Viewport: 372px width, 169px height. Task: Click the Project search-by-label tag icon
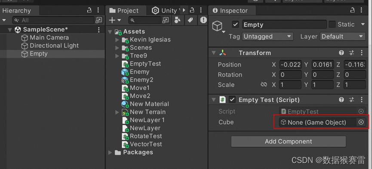coord(190,20)
